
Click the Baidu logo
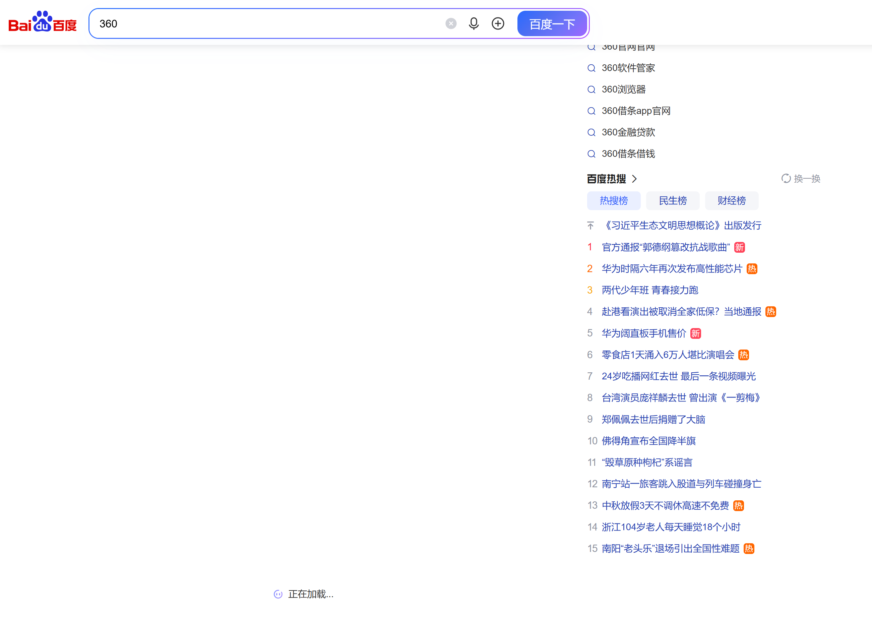pyautogui.click(x=43, y=22)
